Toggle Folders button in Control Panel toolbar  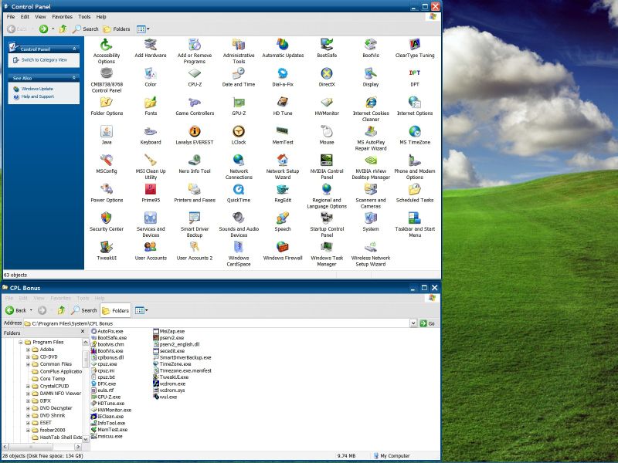(x=117, y=29)
